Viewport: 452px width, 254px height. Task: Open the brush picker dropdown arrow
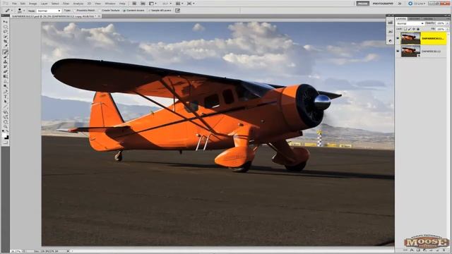coord(24,11)
